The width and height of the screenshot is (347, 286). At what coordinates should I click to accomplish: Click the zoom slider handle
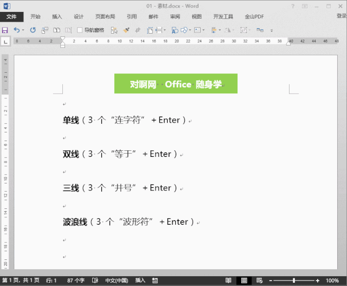click(x=294, y=281)
